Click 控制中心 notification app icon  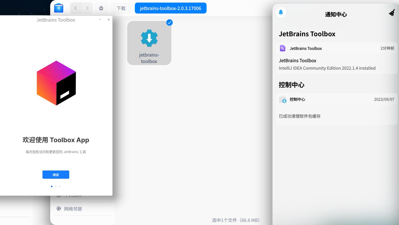click(x=283, y=99)
